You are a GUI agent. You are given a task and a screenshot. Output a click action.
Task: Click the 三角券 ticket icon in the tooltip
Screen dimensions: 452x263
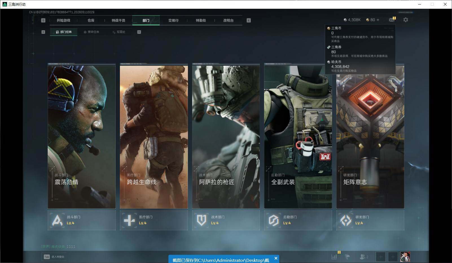click(329, 47)
